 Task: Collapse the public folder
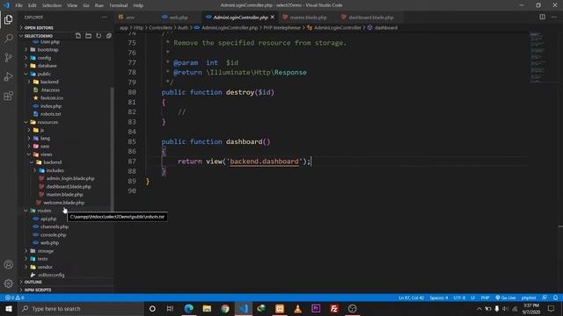44,74
